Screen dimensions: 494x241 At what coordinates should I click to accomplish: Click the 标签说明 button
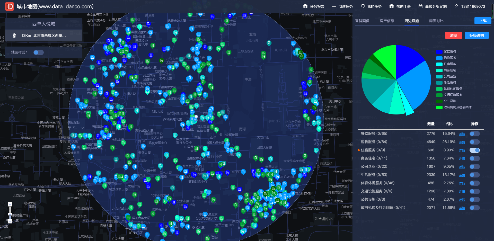[477, 35]
